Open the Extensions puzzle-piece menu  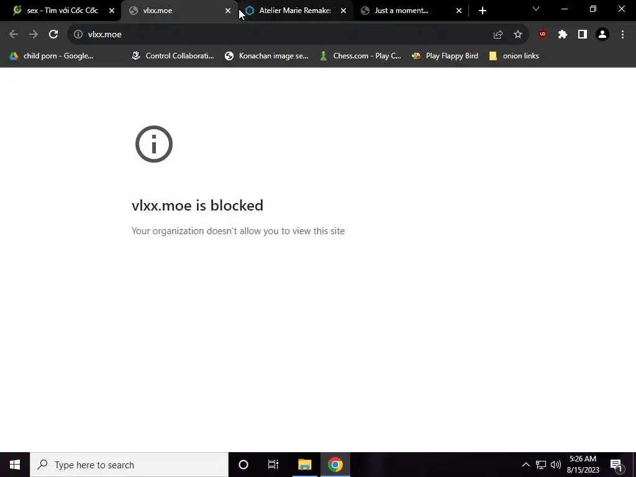pos(563,35)
